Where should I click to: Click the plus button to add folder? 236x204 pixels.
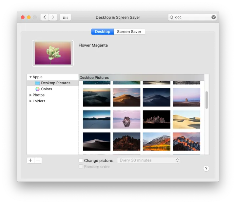pyautogui.click(x=30, y=160)
